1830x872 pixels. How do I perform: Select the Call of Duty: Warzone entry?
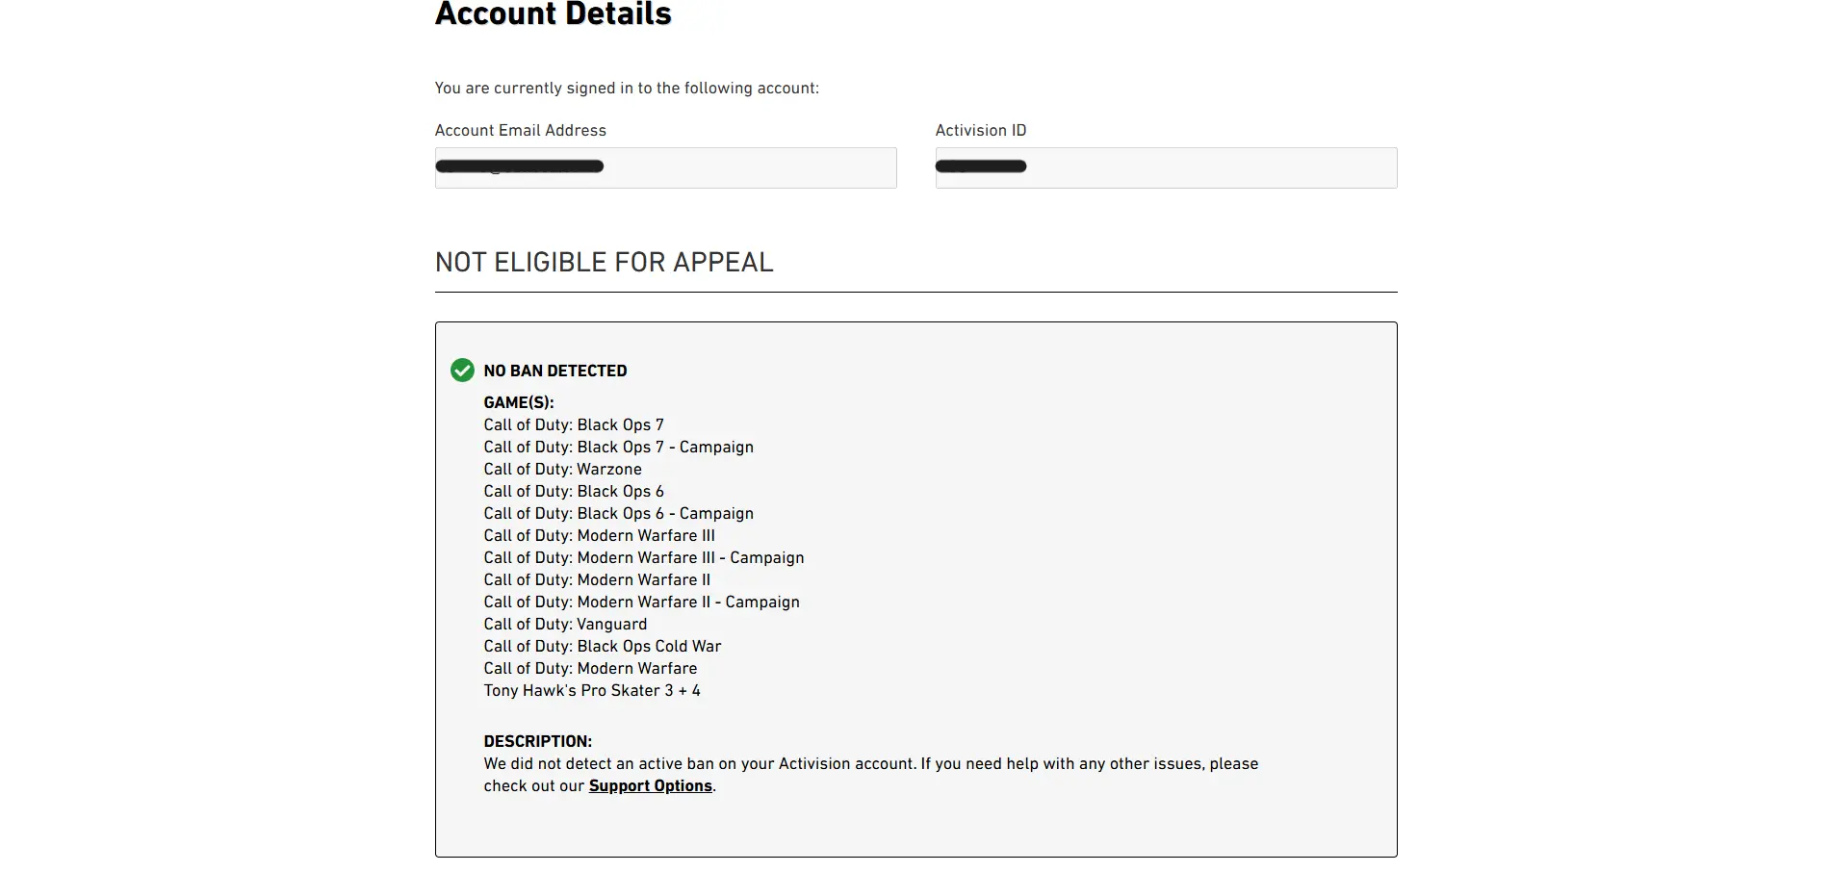coord(563,469)
